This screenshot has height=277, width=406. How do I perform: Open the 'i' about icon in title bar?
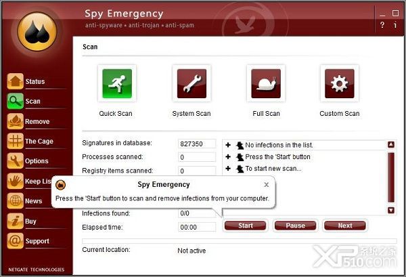[x=395, y=25]
